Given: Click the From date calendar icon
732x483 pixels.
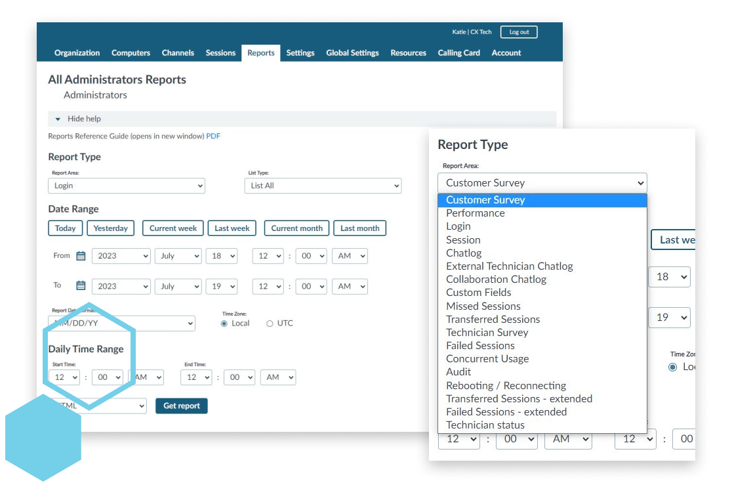Looking at the screenshot, I should (x=81, y=256).
